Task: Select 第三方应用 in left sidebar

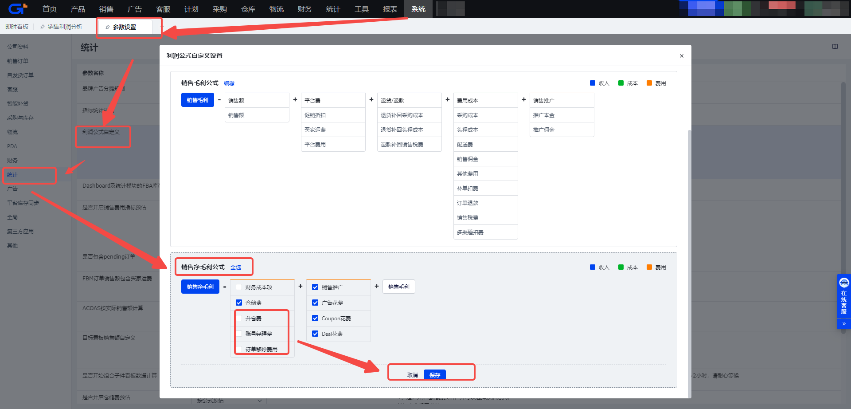Action: tap(20, 231)
